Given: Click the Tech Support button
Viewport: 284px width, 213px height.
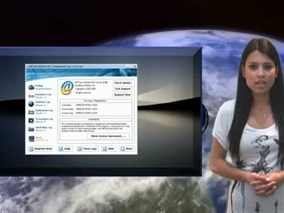Looking at the screenshot, I should pyautogui.click(x=122, y=89).
